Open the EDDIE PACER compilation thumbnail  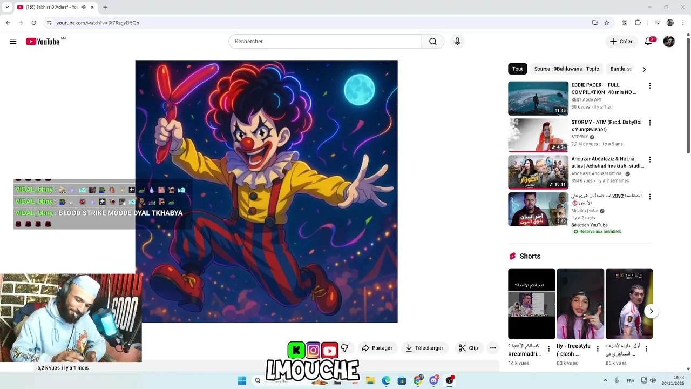pos(538,98)
